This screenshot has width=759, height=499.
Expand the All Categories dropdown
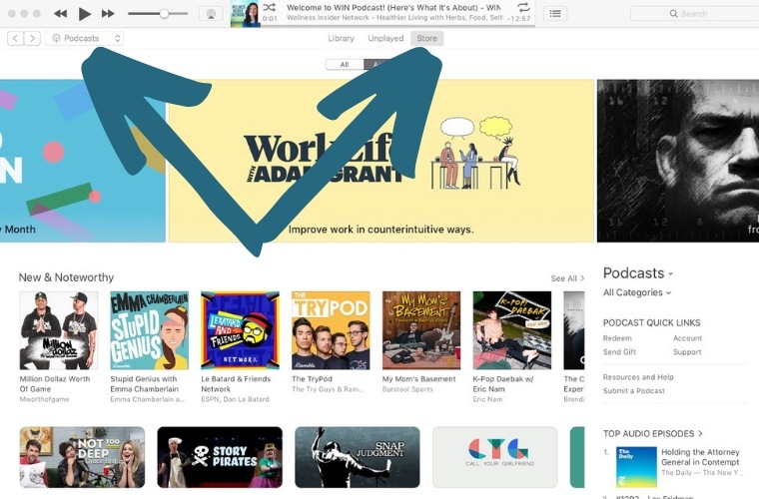pos(637,292)
